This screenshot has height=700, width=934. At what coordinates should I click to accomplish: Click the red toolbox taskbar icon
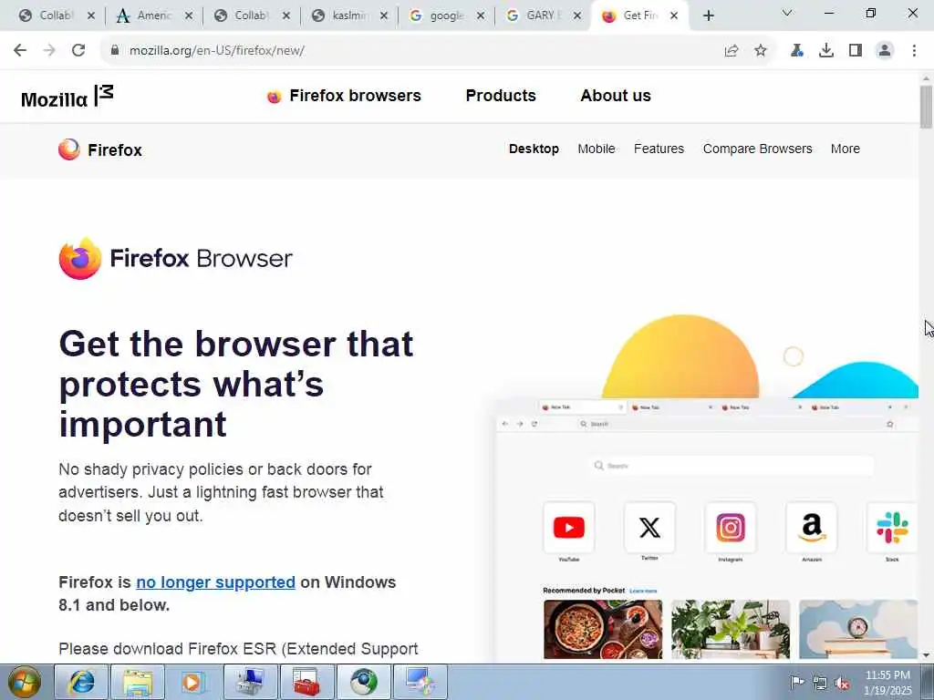coord(306,682)
